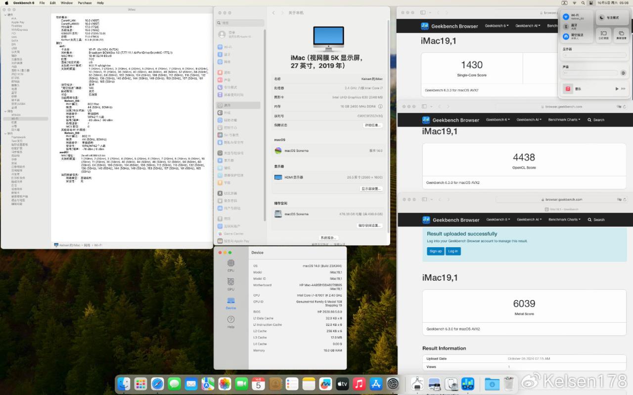Image resolution: width=633 pixels, height=395 pixels.
Task: Select the Device icon in Geekbench sidebar
Action: pos(231,303)
